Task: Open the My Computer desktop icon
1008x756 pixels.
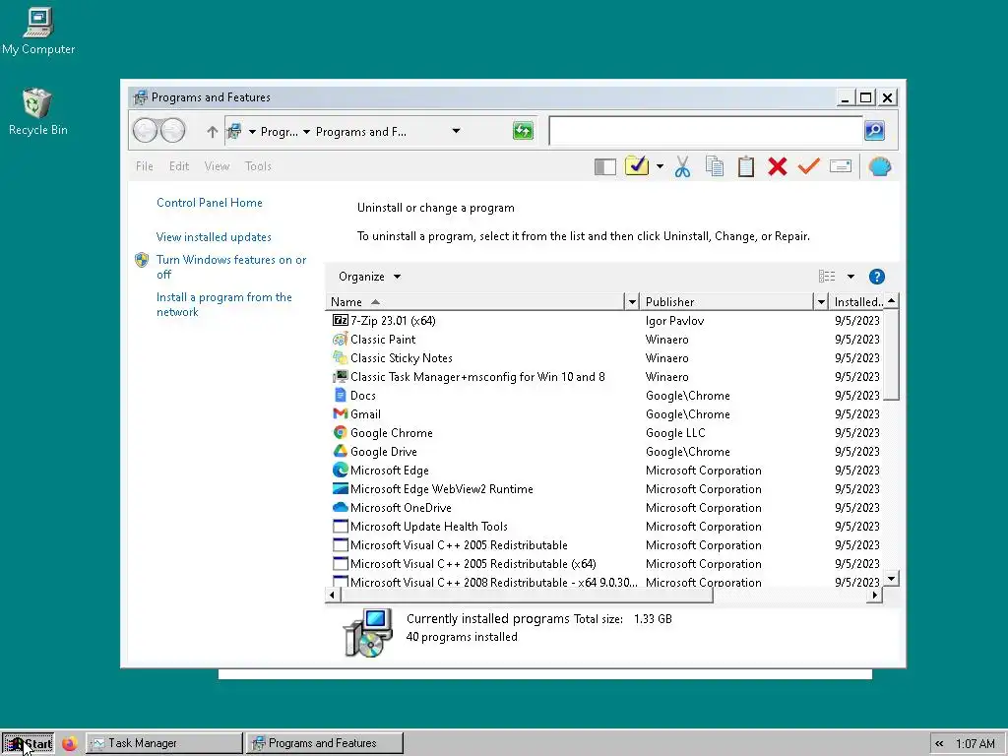Action: (38, 31)
